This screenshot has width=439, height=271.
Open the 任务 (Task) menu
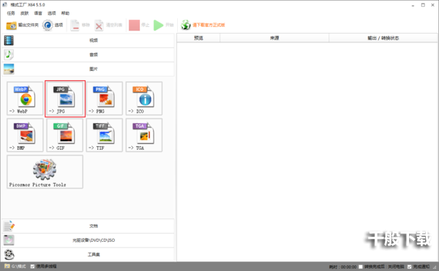(x=11, y=13)
